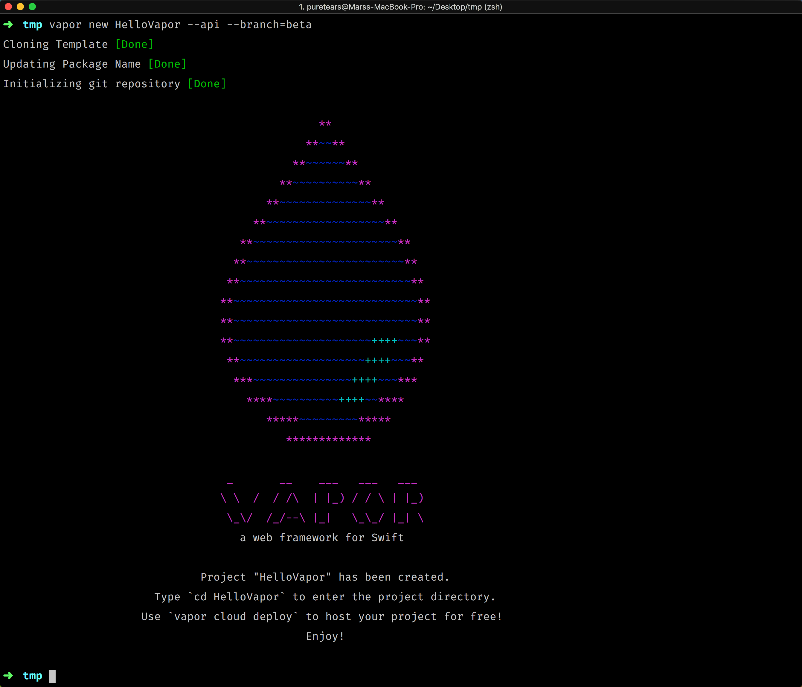The width and height of the screenshot is (802, 687).
Task: Click the green zoom window button
Action: pos(32,7)
